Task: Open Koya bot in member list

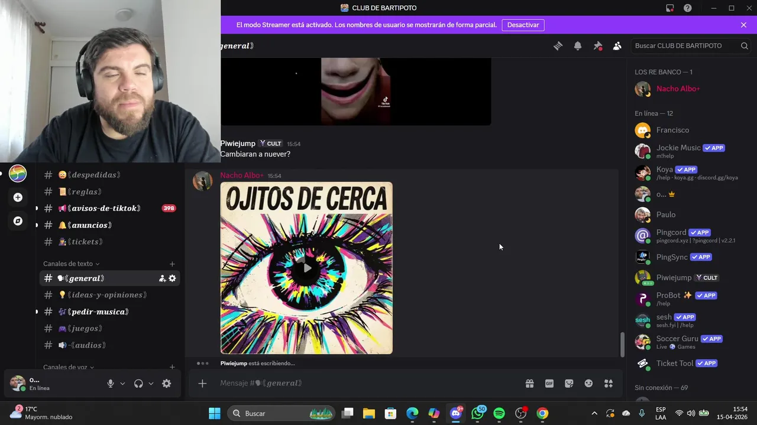Action: click(691, 173)
